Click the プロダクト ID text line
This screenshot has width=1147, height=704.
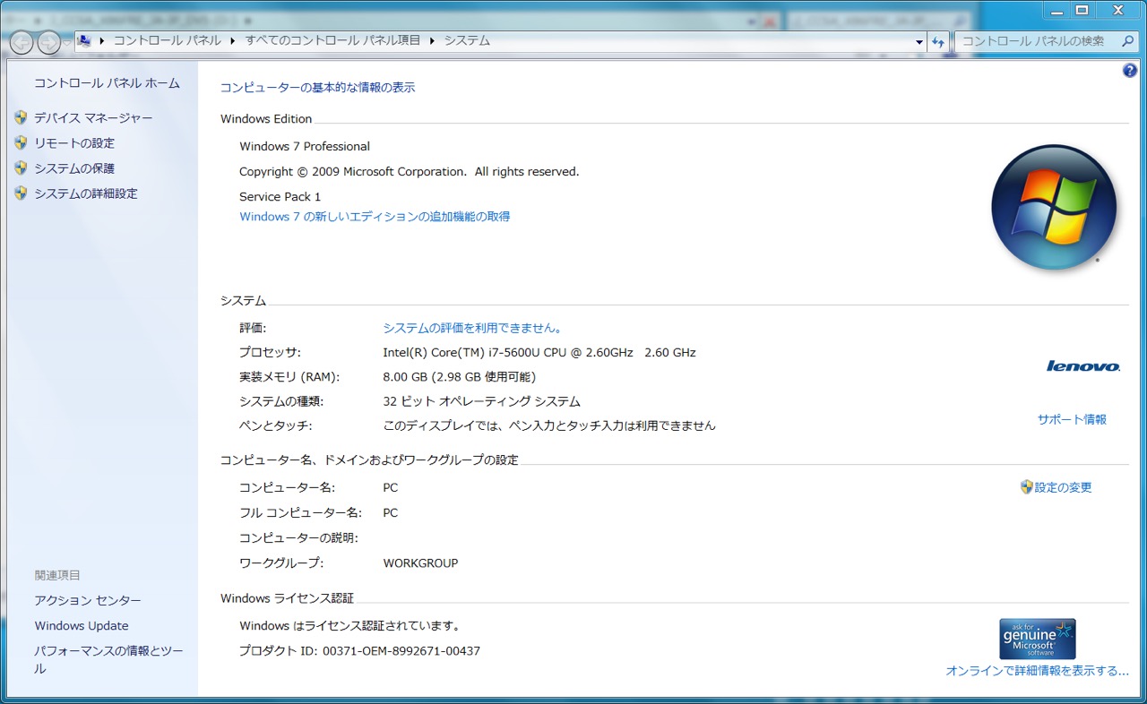click(x=359, y=651)
